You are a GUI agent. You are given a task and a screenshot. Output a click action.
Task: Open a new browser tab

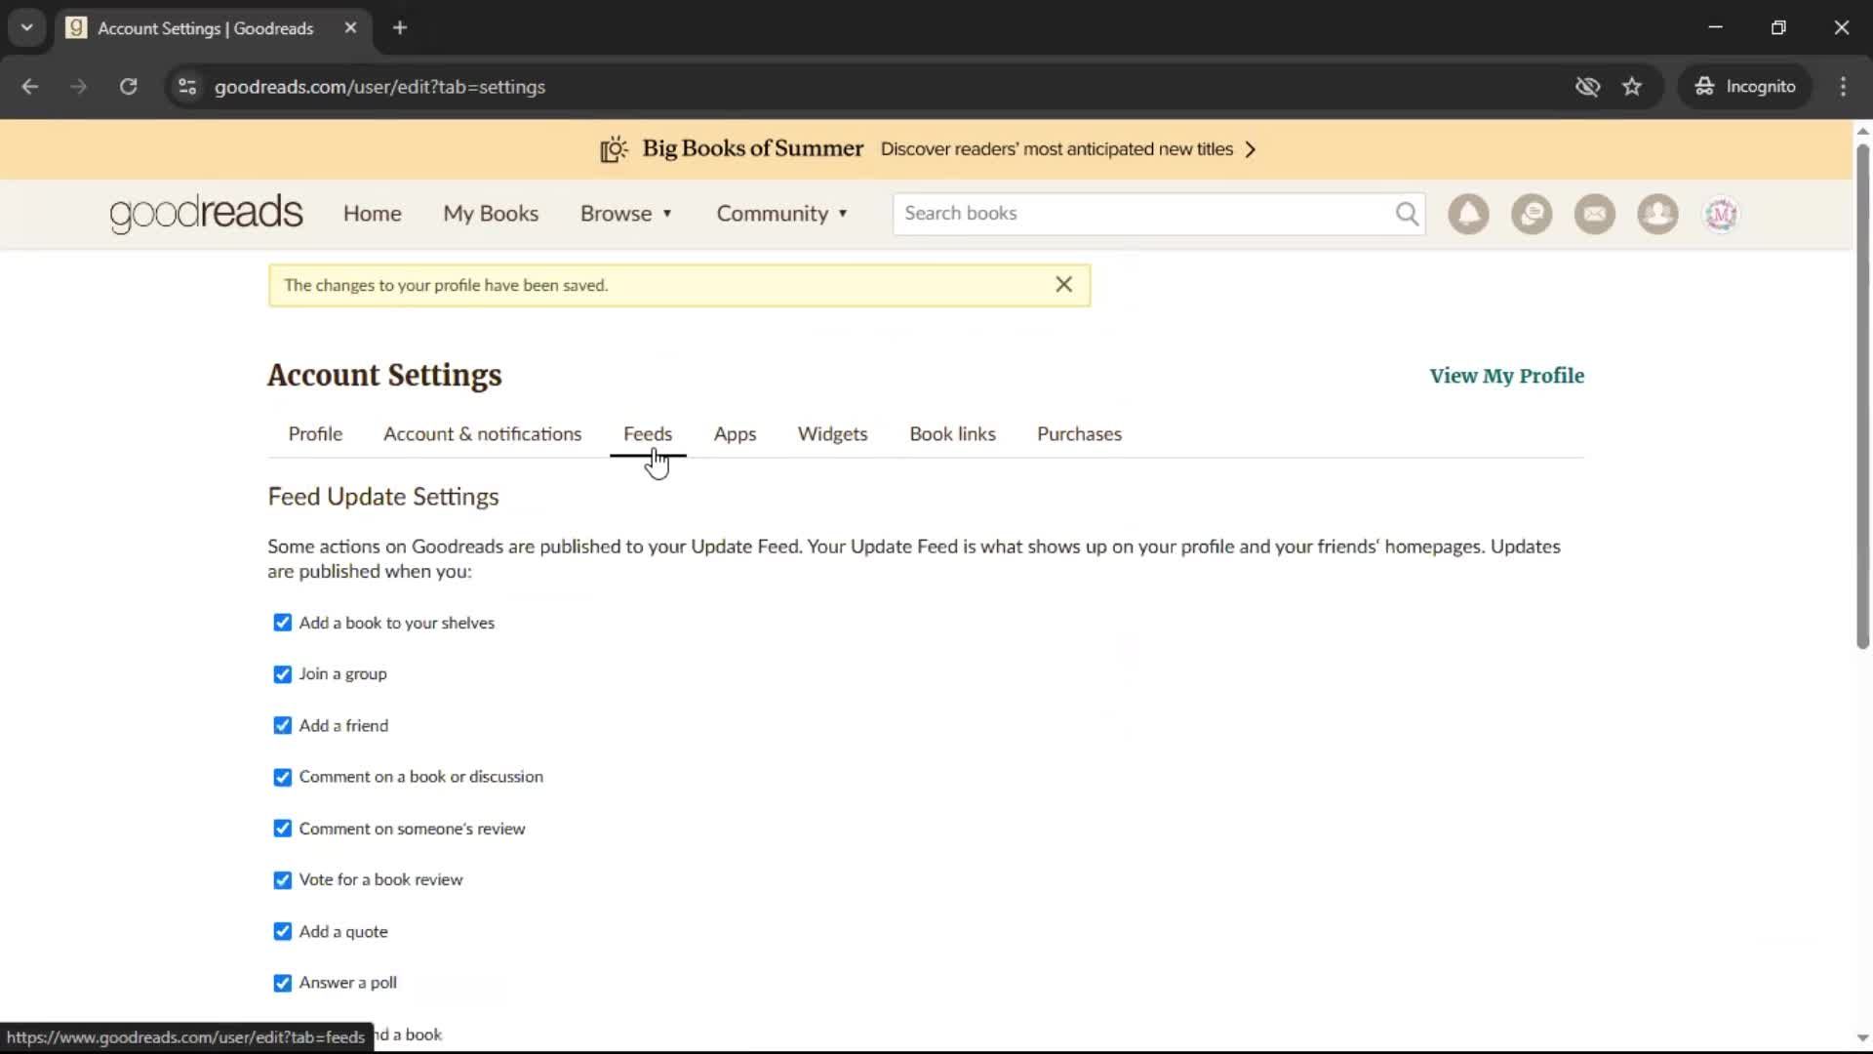(400, 28)
